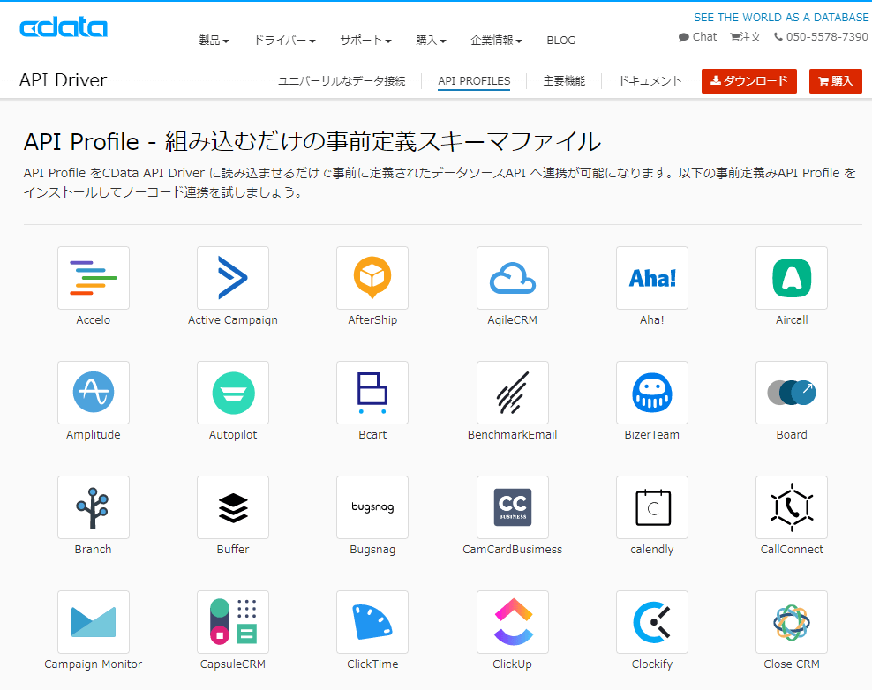The height and width of the screenshot is (690, 872).
Task: Click the Close CRM text label
Action: point(792,664)
